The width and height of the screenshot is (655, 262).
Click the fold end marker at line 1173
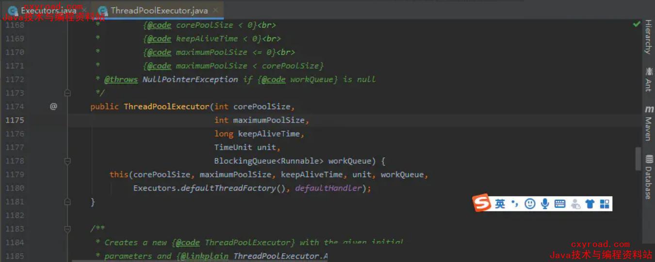67,93
